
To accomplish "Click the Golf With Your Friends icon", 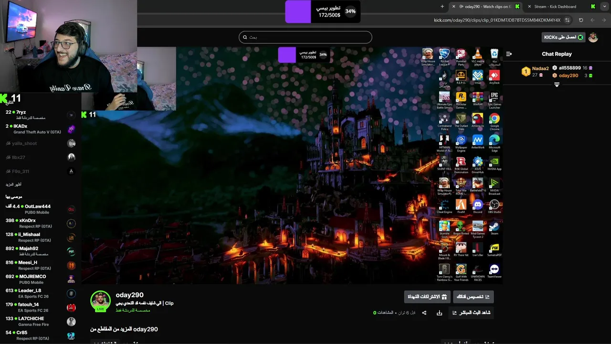I will [461, 272].
